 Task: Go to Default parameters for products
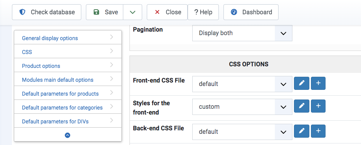coord(68,93)
